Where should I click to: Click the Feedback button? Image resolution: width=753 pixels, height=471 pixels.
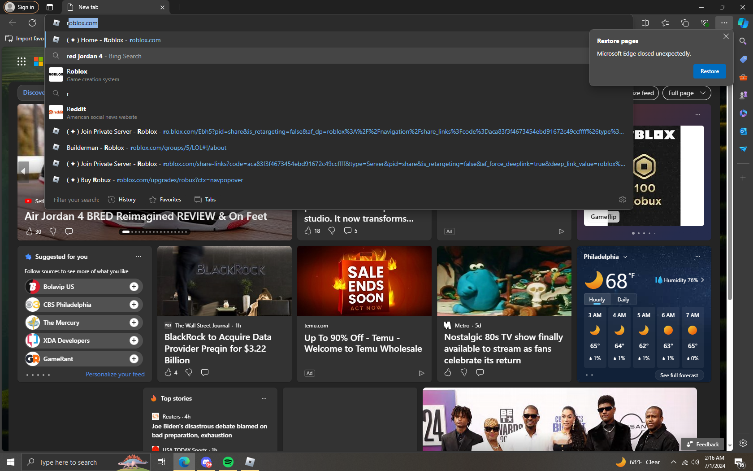703,444
